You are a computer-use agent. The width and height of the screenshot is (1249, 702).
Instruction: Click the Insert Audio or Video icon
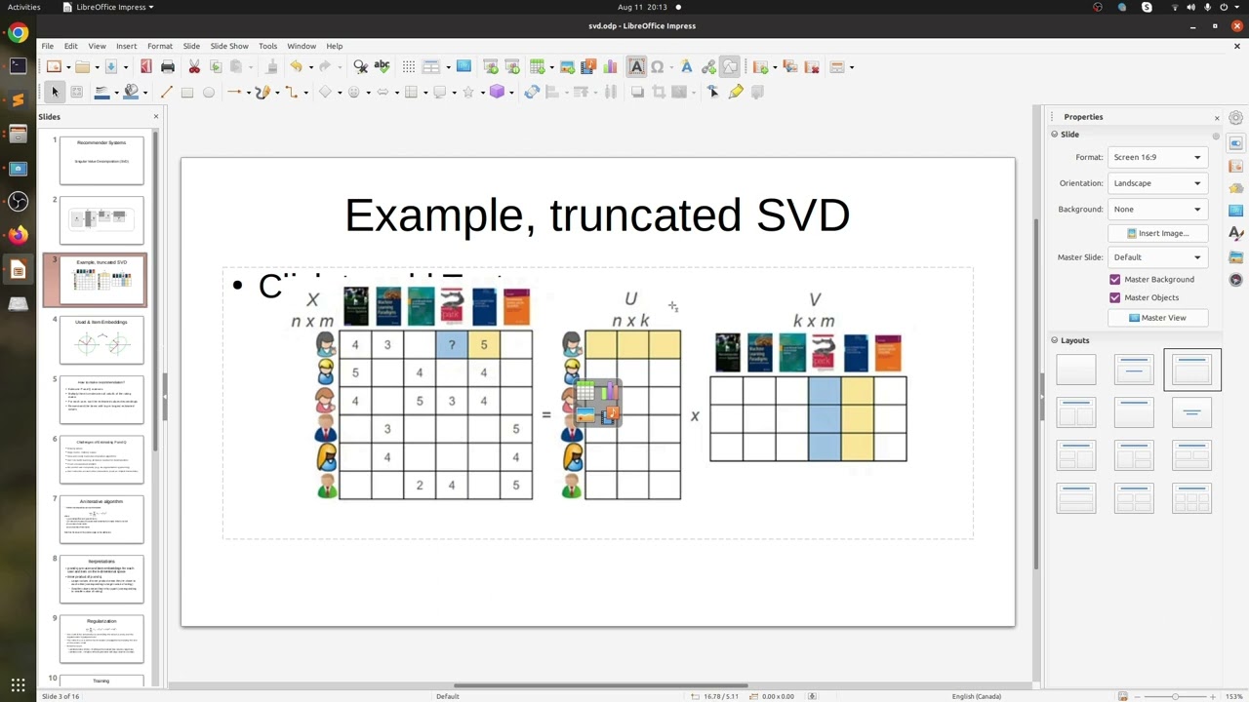(x=588, y=66)
